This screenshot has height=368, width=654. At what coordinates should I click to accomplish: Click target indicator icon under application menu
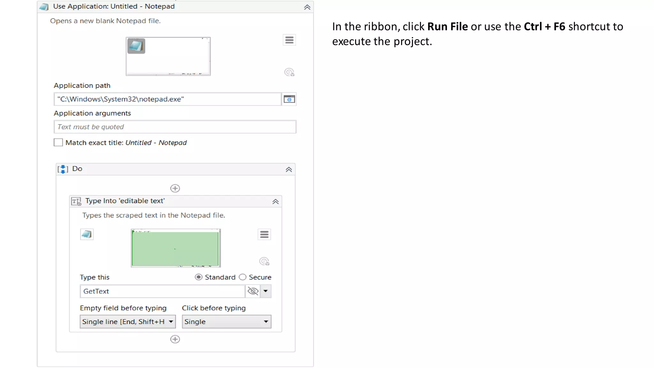coord(289,72)
